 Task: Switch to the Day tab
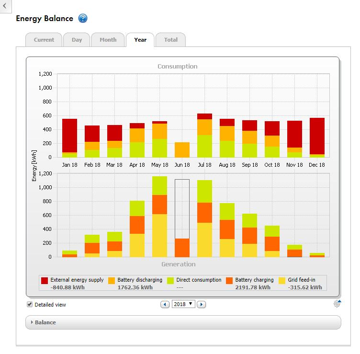tap(77, 40)
